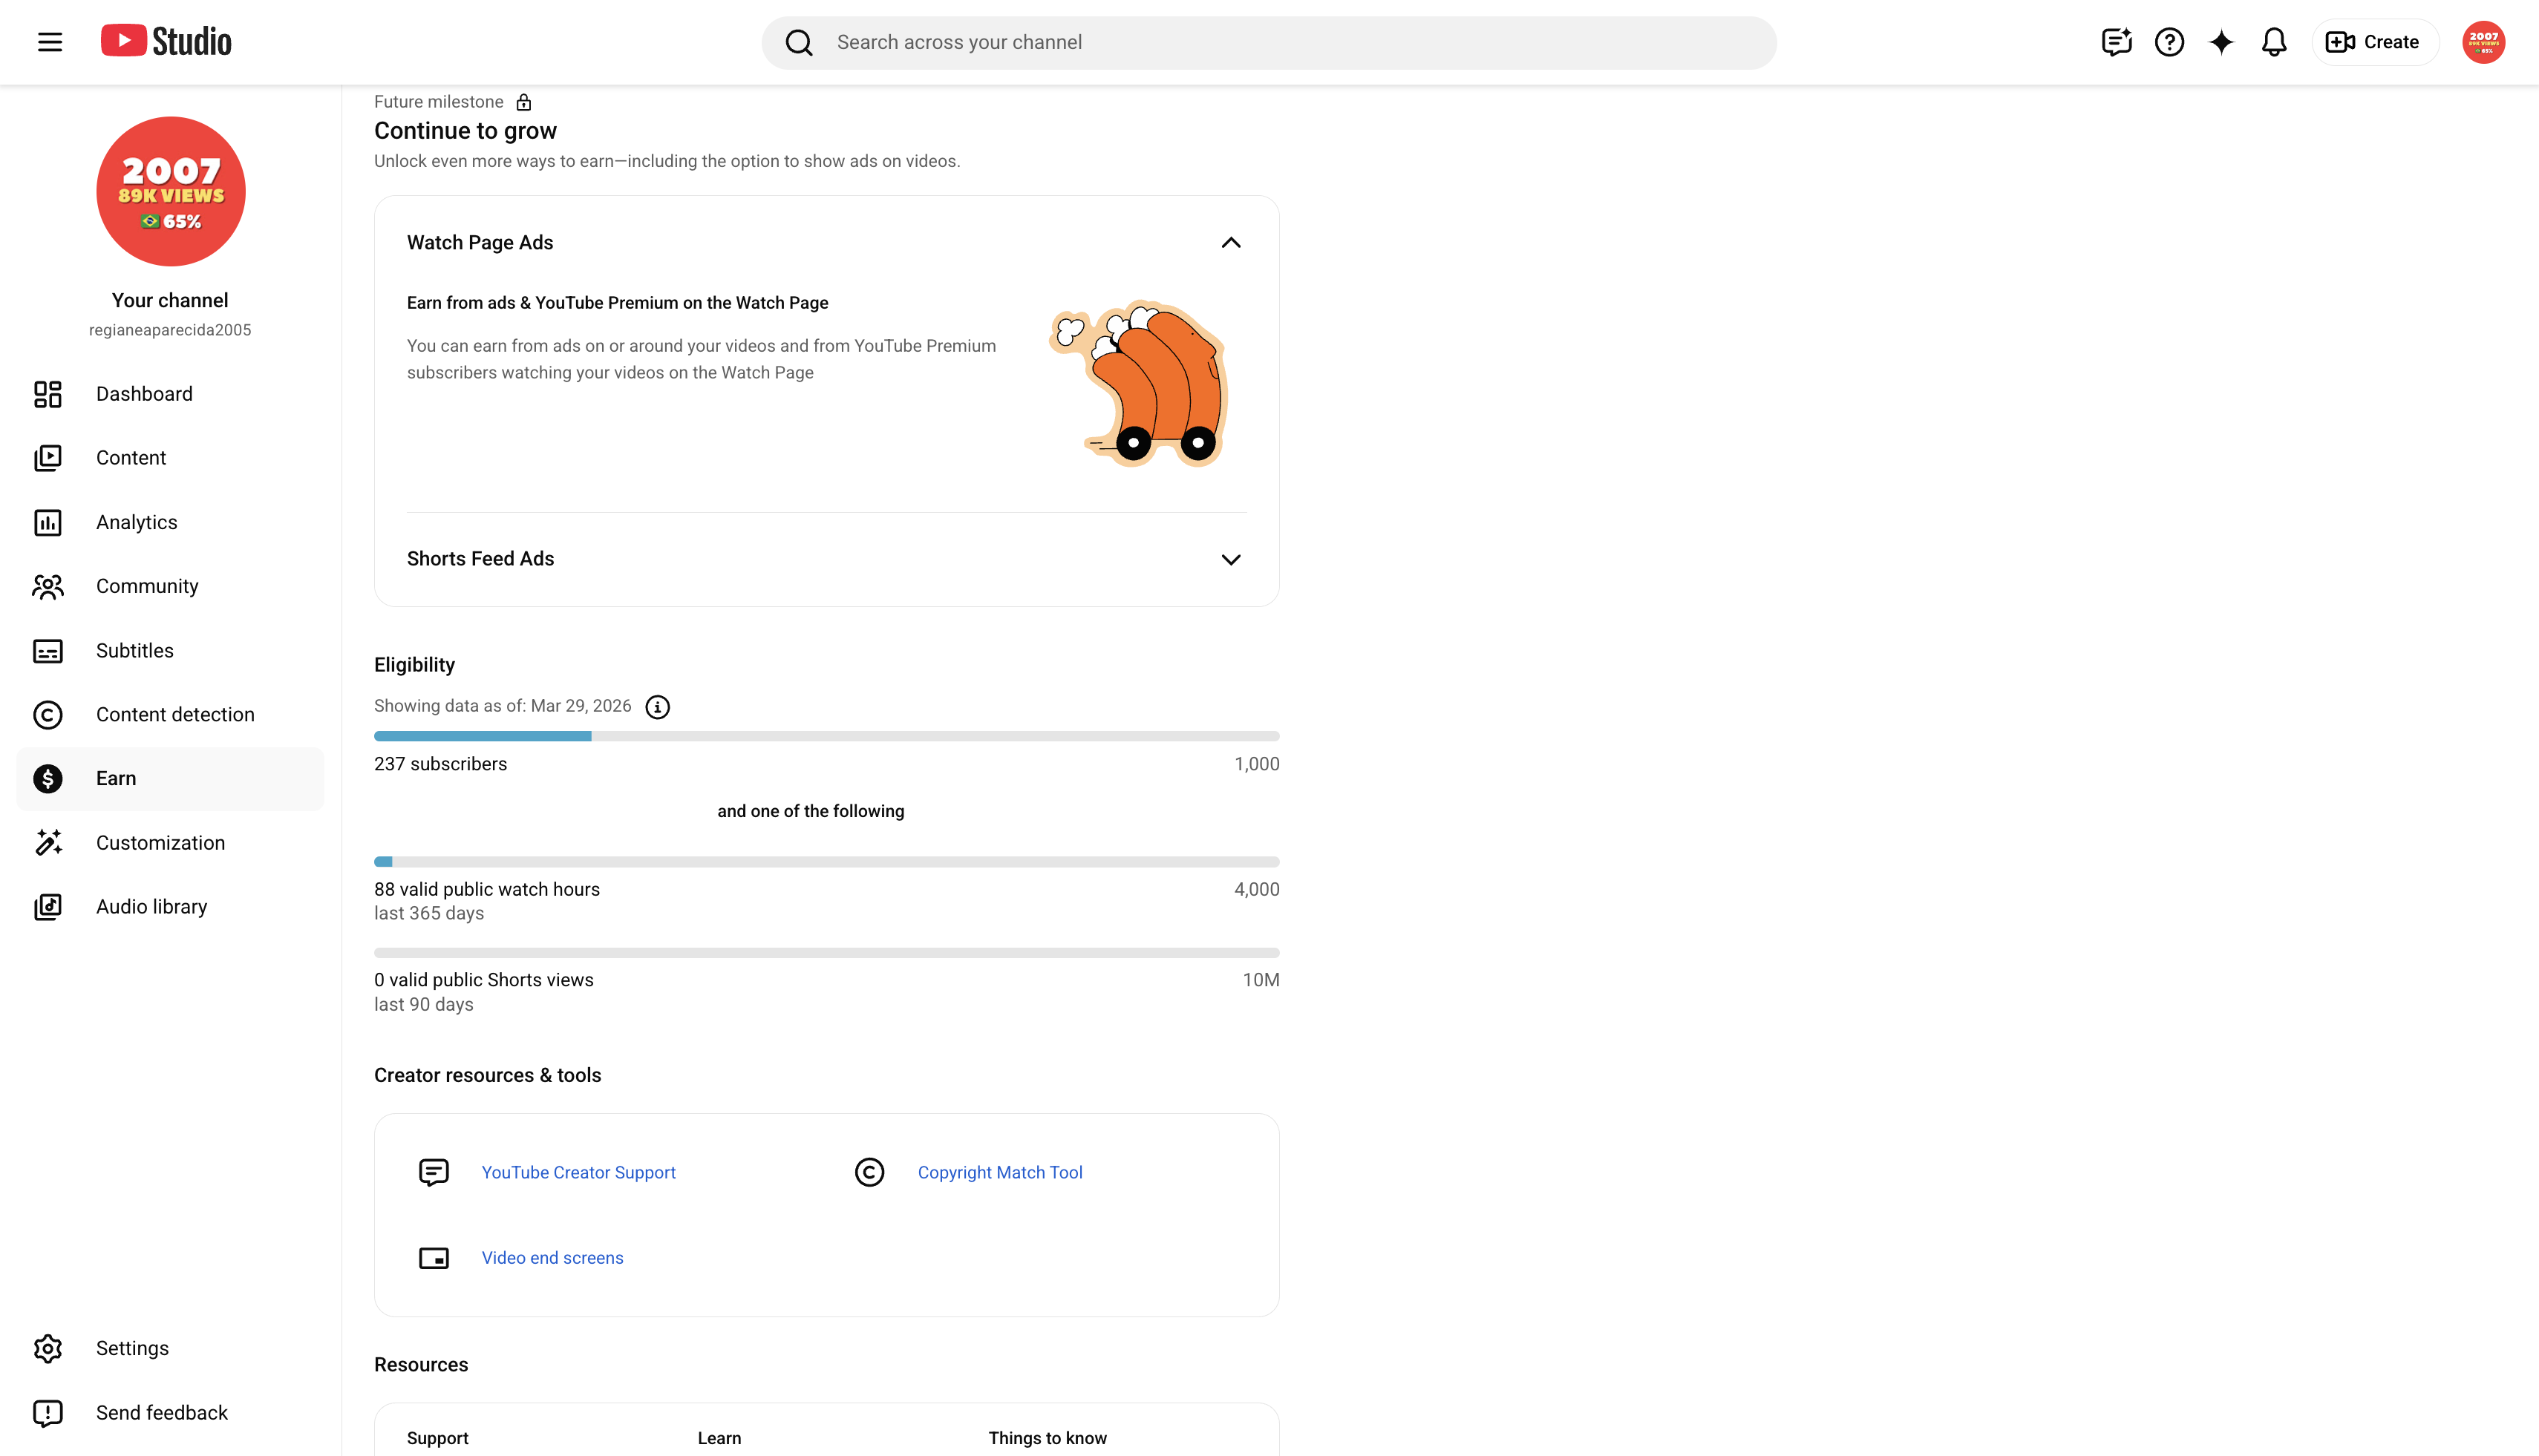Open the hamburger navigation menu
The image size is (2539, 1456).
[x=50, y=42]
